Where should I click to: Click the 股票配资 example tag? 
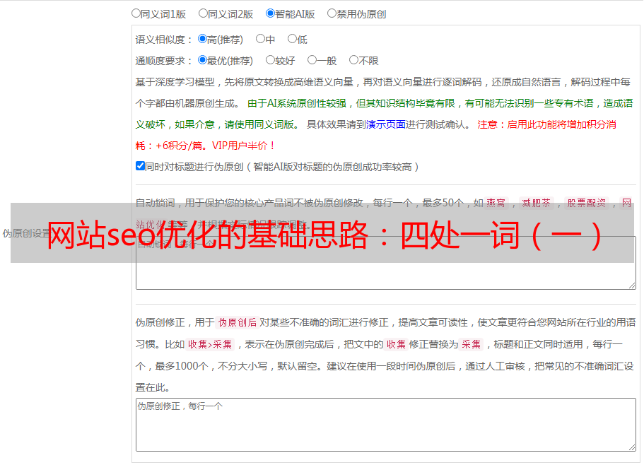point(587,203)
